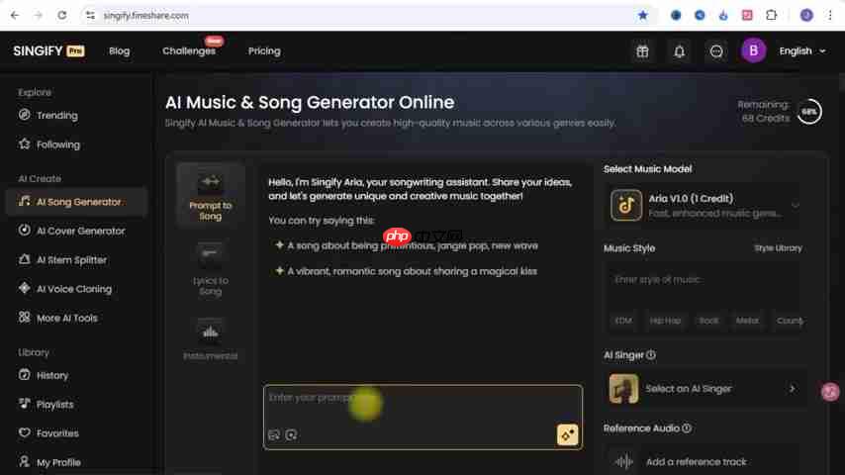Image resolution: width=845 pixels, height=475 pixels.
Task: Click the pink floating icon at right edge
Action: (830, 392)
